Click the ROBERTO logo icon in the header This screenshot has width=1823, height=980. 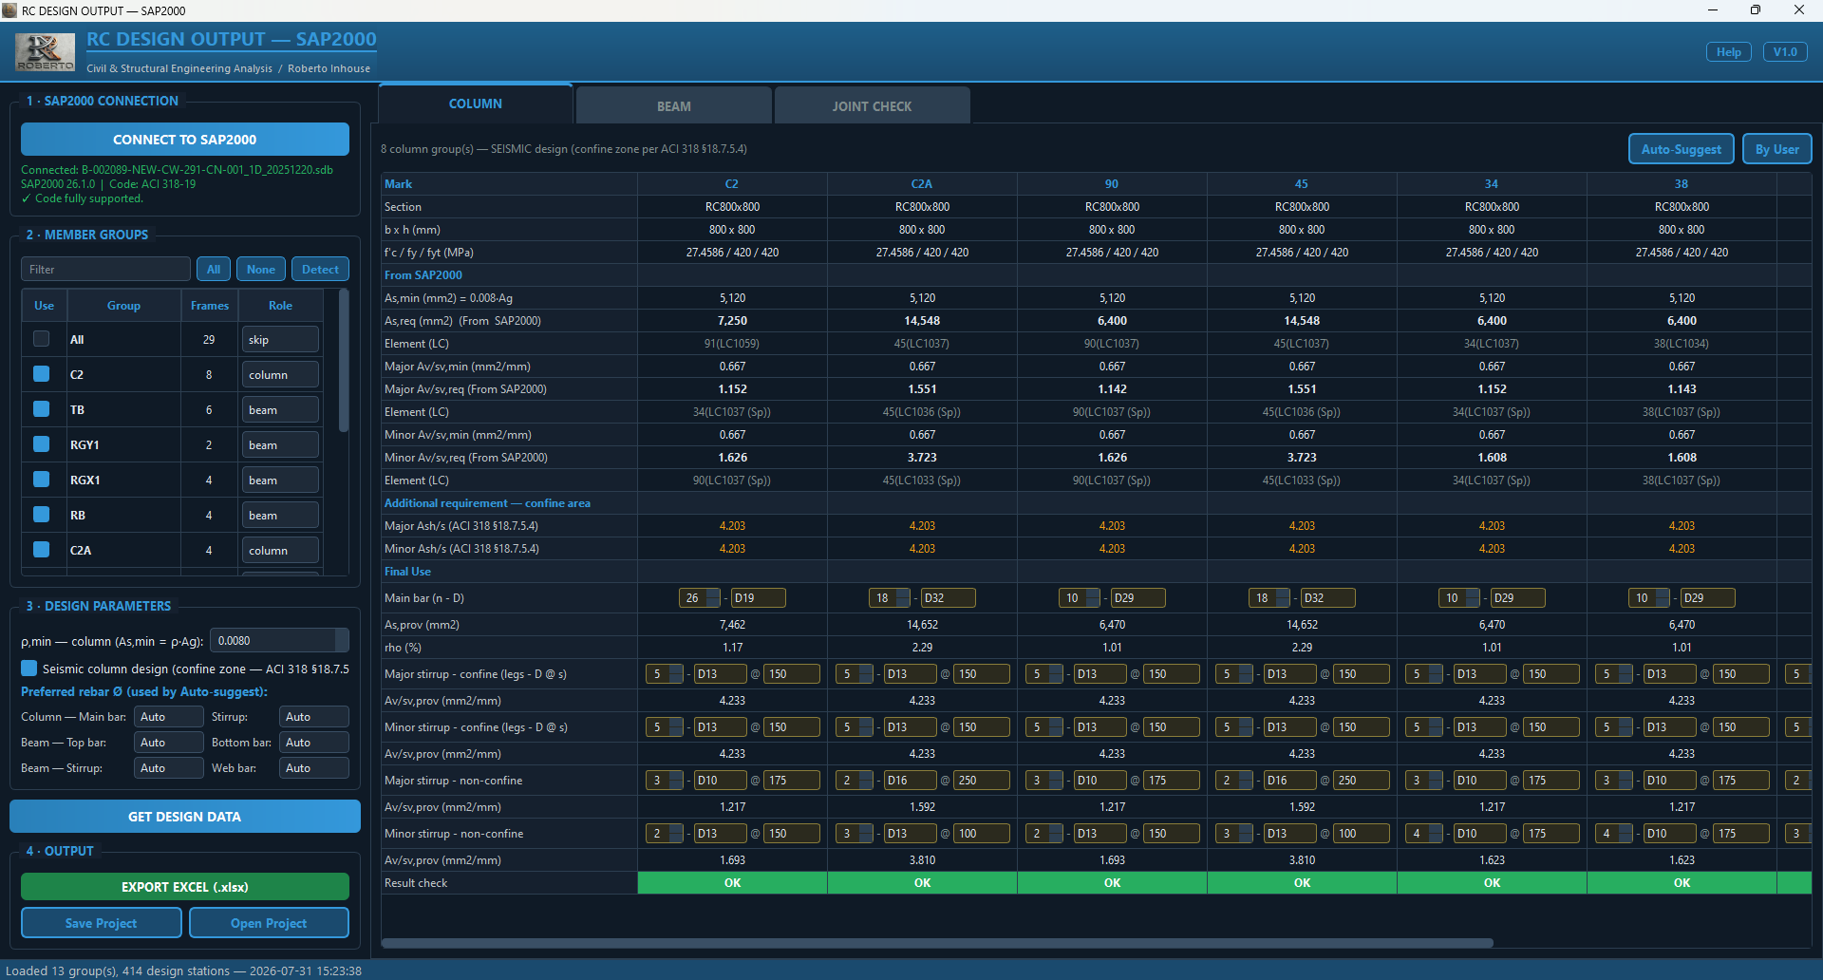[45, 52]
